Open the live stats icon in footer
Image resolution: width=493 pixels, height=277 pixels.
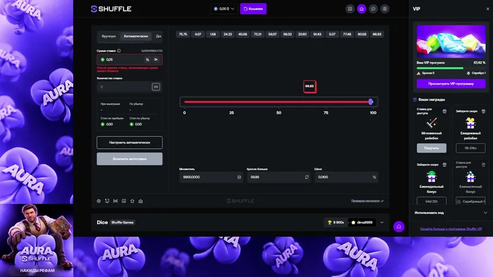[124, 201]
